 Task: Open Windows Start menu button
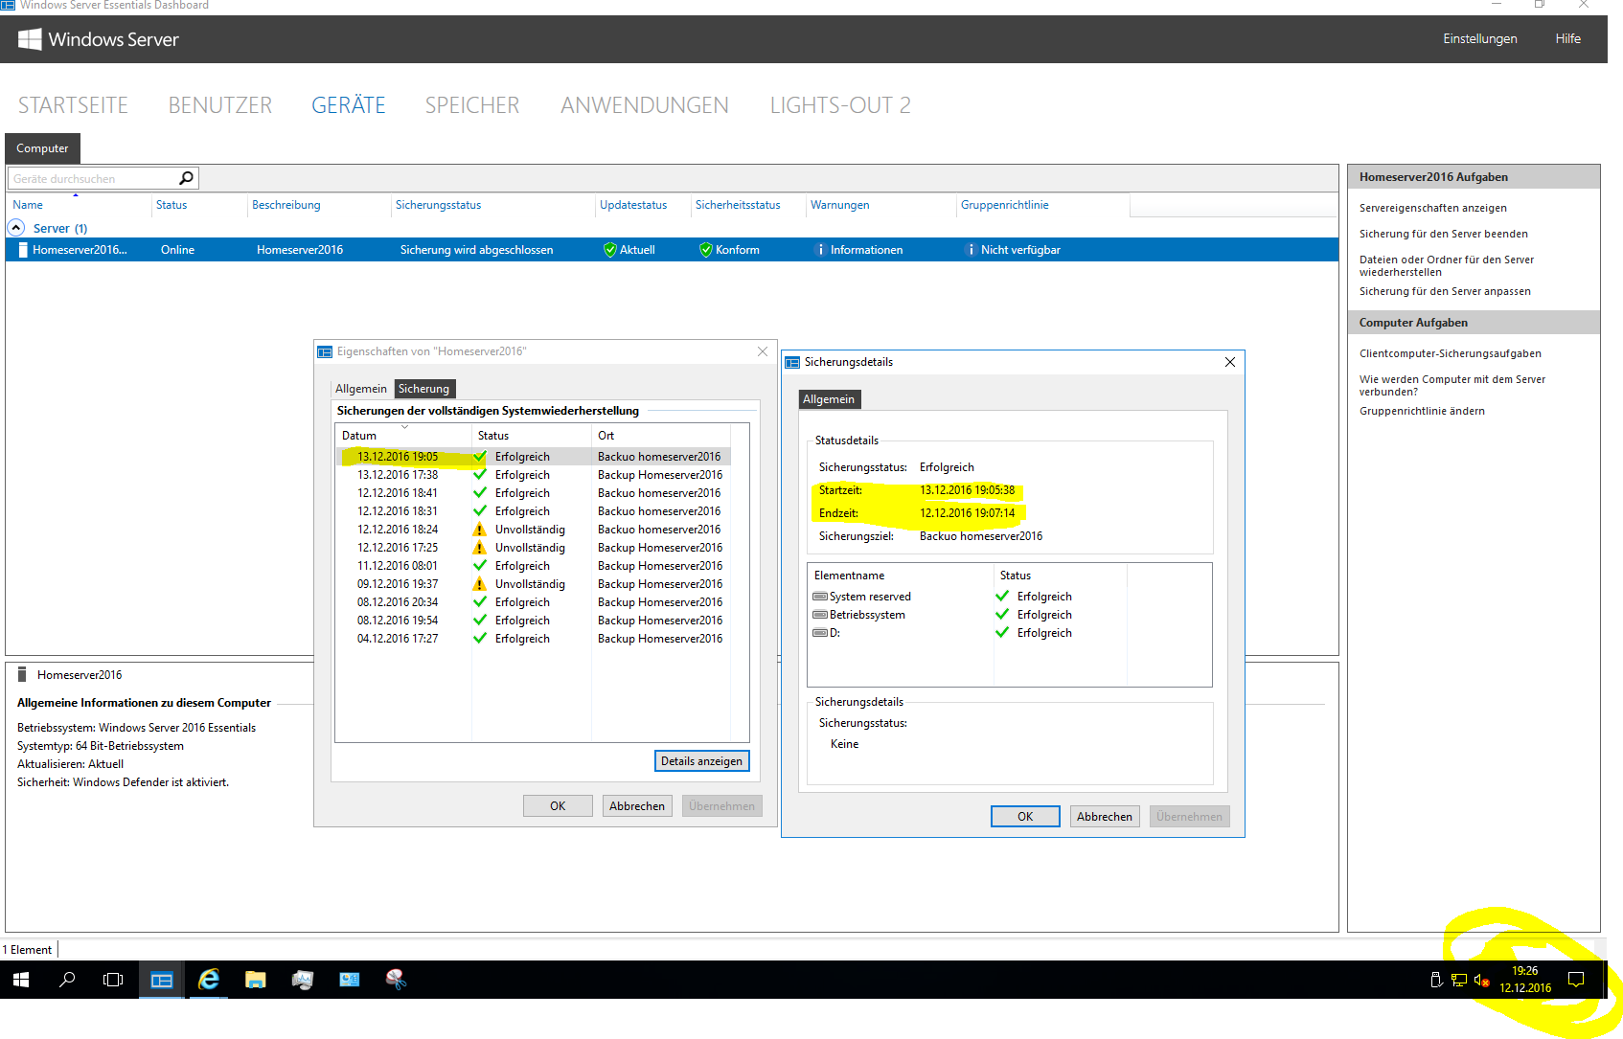pyautogui.click(x=21, y=980)
